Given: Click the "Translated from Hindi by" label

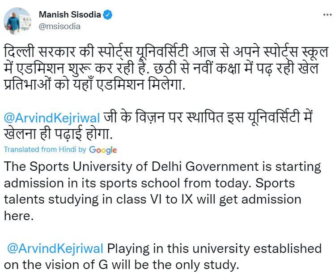Looking at the screenshot, I should (x=45, y=150).
